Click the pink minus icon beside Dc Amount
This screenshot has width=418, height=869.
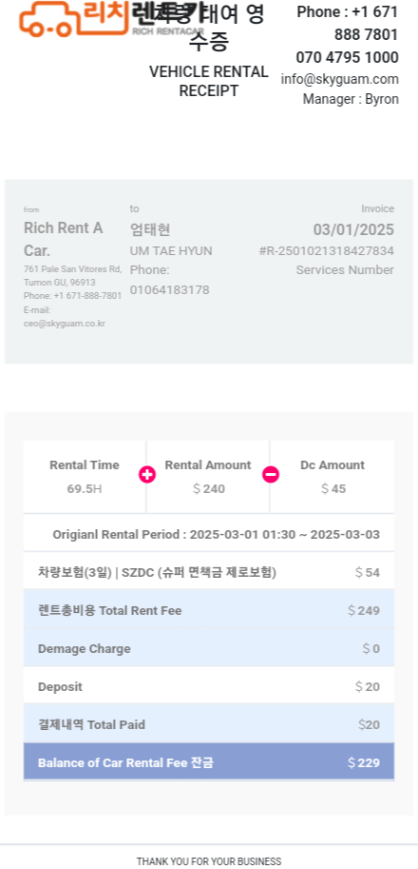271,475
